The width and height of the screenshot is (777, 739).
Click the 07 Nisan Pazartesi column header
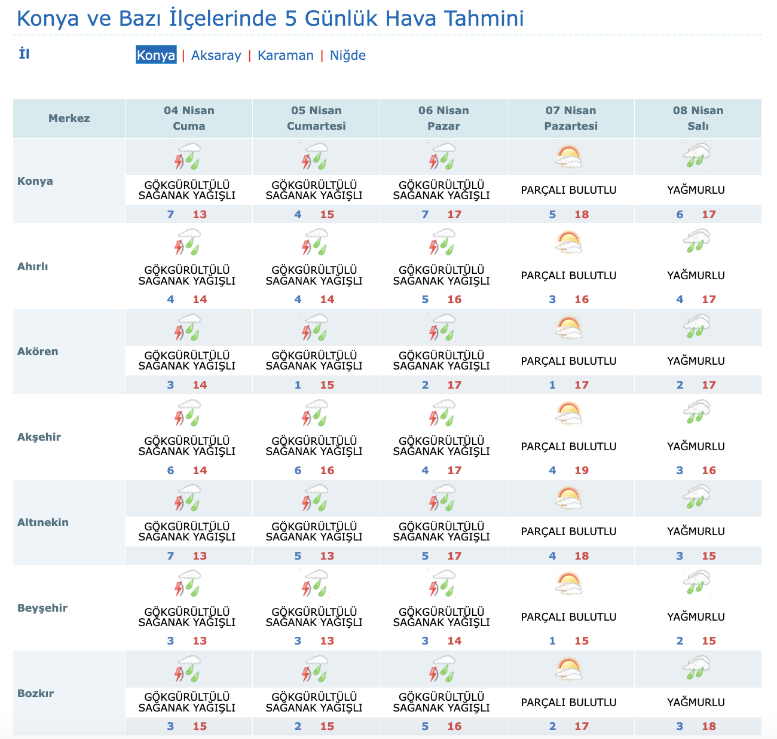coord(571,118)
